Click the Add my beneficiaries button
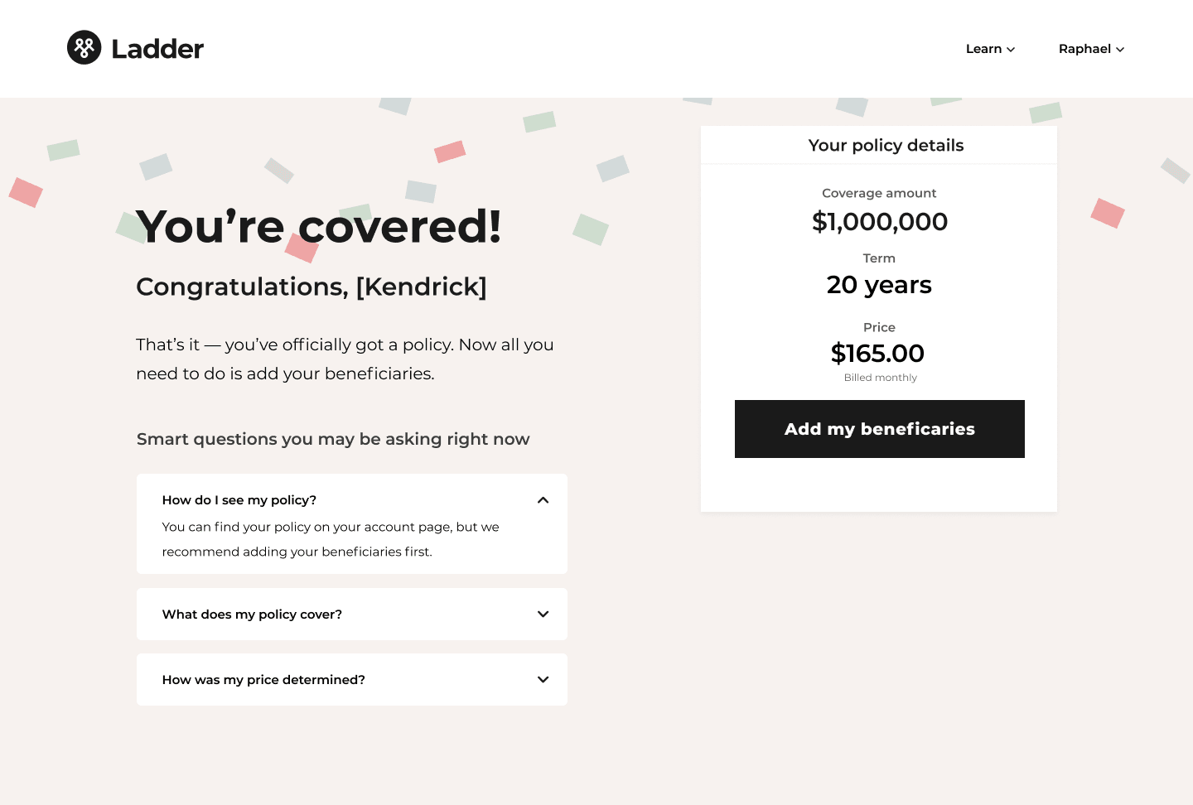Viewport: 1193px width, 805px height. click(879, 429)
